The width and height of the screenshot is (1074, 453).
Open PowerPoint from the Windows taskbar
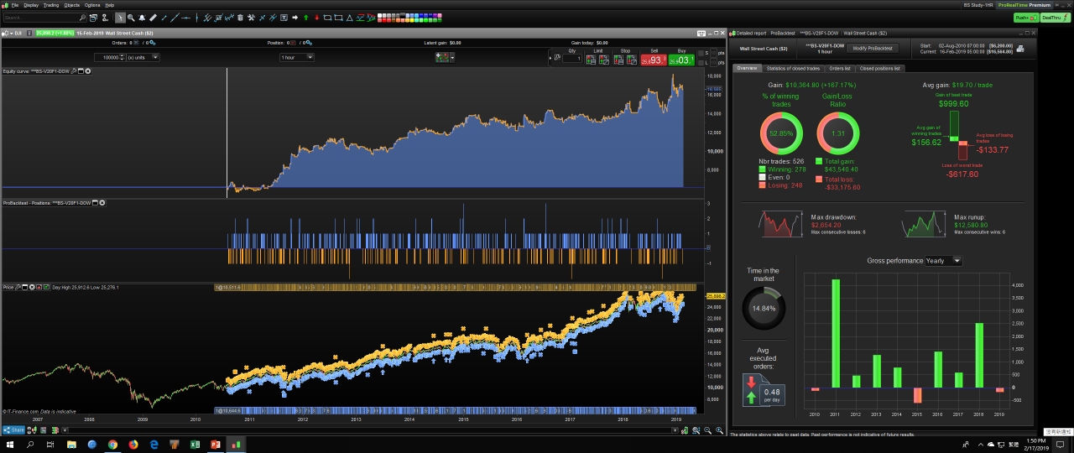[x=215, y=444]
